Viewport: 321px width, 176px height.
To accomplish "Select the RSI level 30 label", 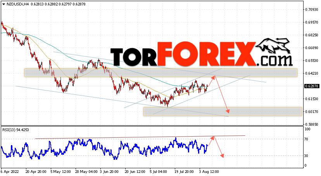I will point(306,156).
